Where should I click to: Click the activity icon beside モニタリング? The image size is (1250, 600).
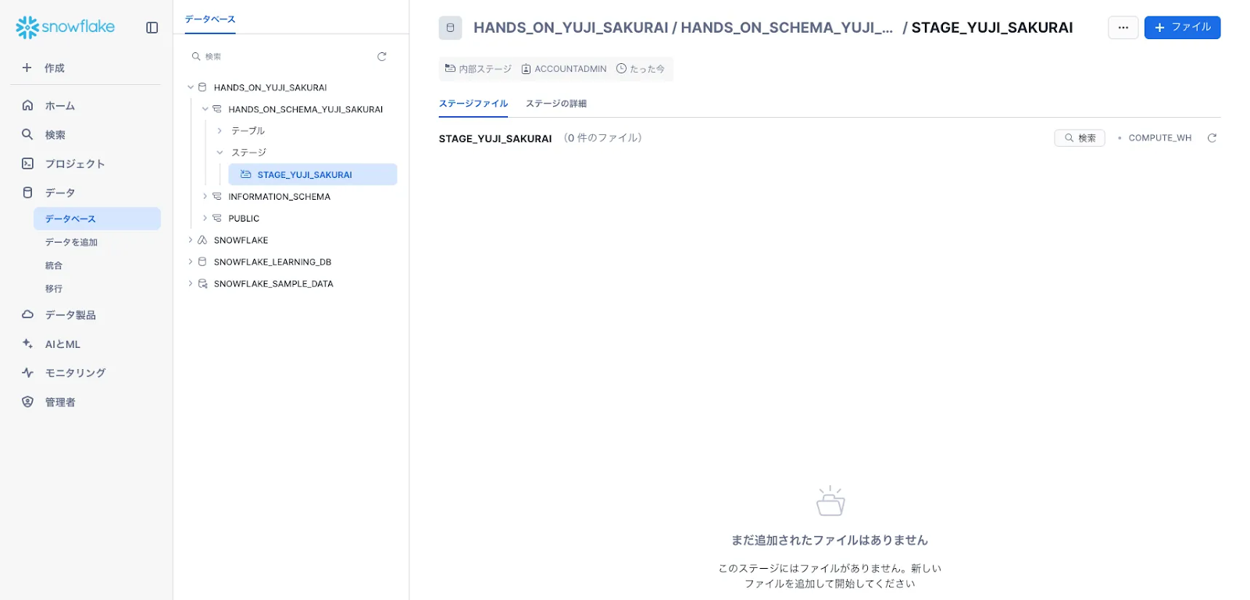pyautogui.click(x=27, y=373)
